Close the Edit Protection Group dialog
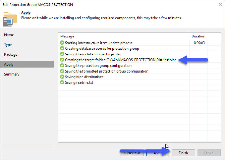225x160 pixels. (x=220, y=4)
